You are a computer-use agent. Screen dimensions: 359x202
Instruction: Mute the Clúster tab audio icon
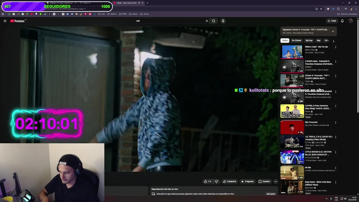pyautogui.click(x=139, y=3)
